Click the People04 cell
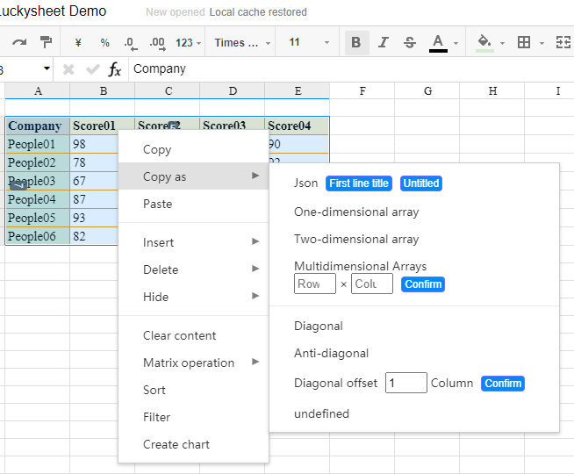Screen dimensions: 574x474 click(38, 199)
